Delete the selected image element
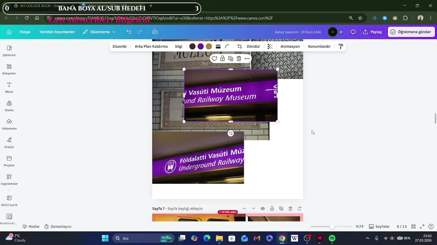This screenshot has width=437, height=245. tap(239, 59)
